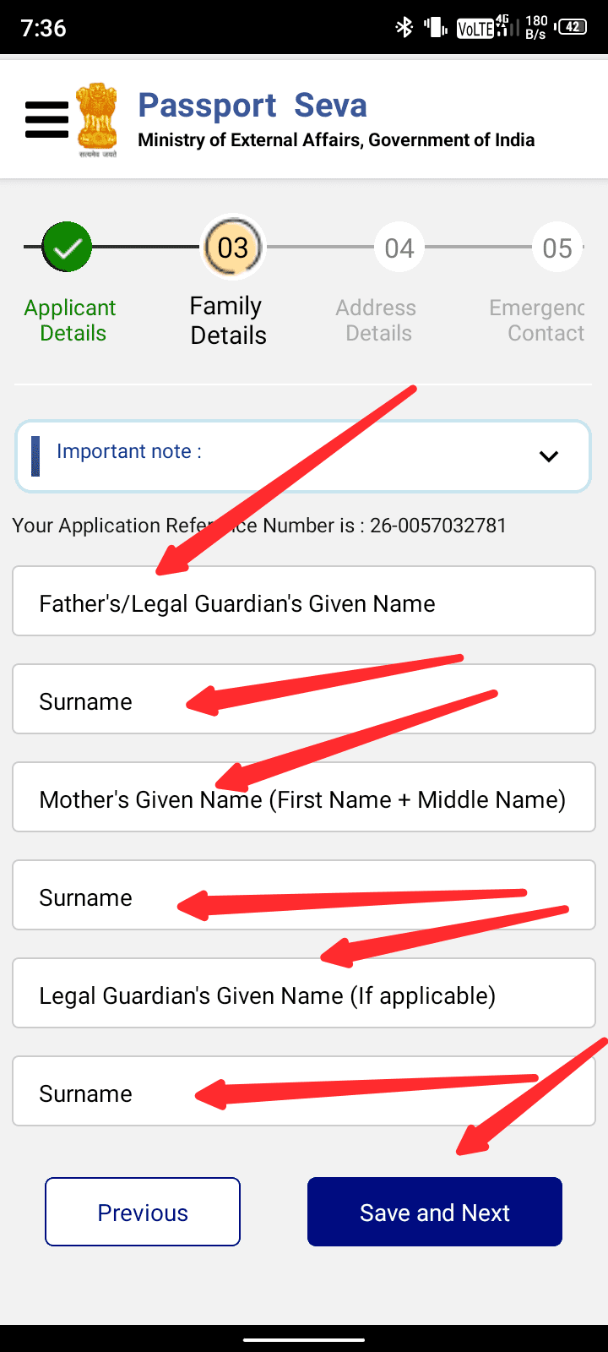Select Legal Guardian's Given Name field

click(304, 994)
